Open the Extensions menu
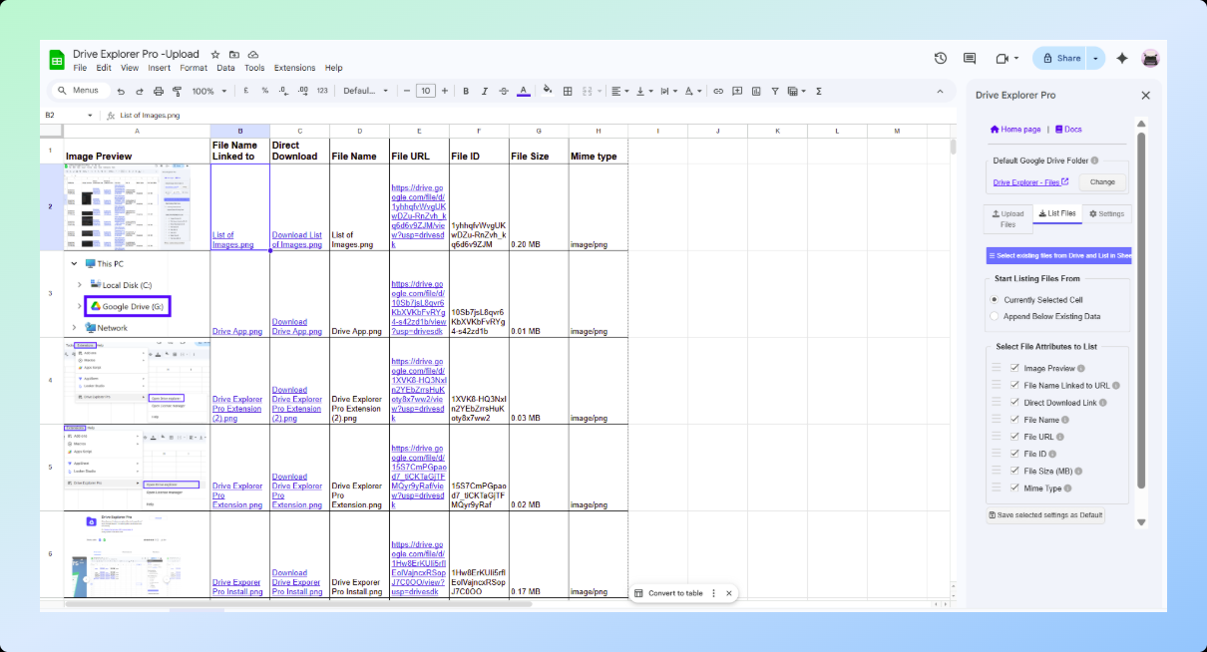This screenshot has width=1207, height=652. pyautogui.click(x=294, y=68)
